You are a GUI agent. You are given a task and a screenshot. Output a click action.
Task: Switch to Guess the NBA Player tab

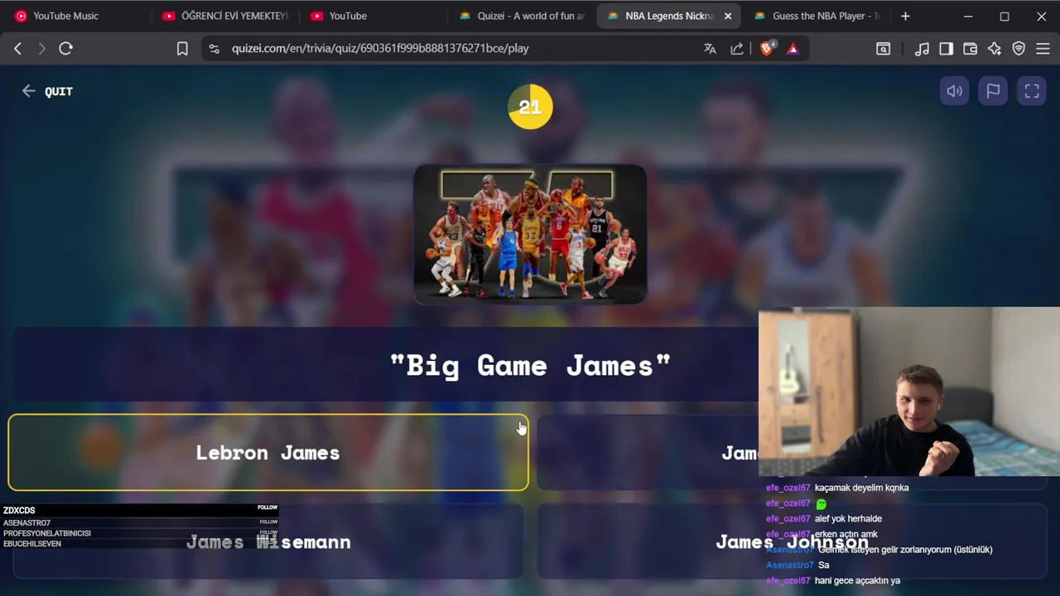[817, 16]
